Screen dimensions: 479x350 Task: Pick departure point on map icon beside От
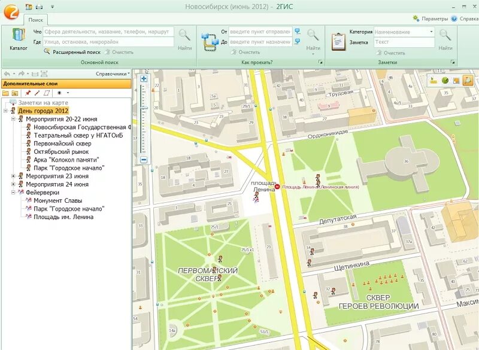297,31
